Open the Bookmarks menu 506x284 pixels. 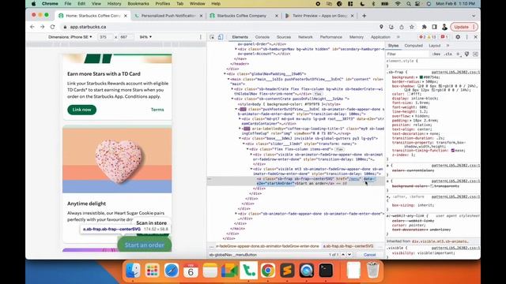tap(138, 3)
